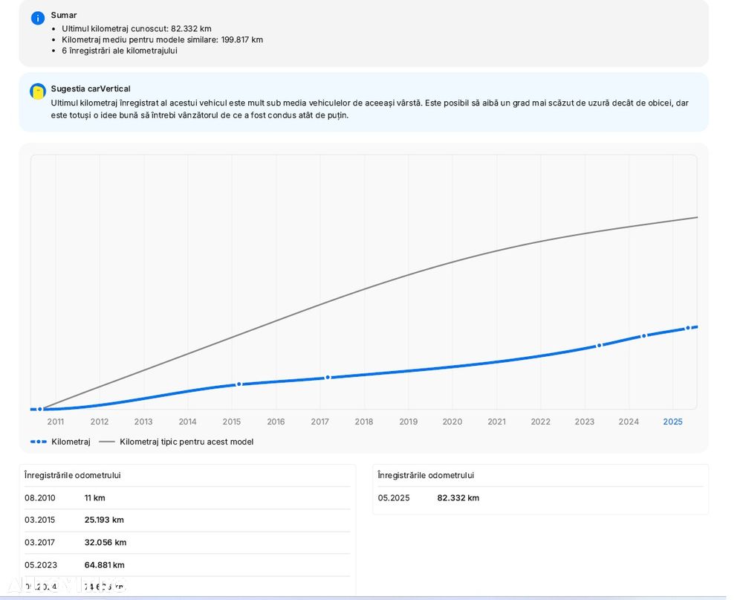Click the gray typical mileage curve
Viewport: 743px width, 600px height.
pyautogui.click(x=365, y=288)
